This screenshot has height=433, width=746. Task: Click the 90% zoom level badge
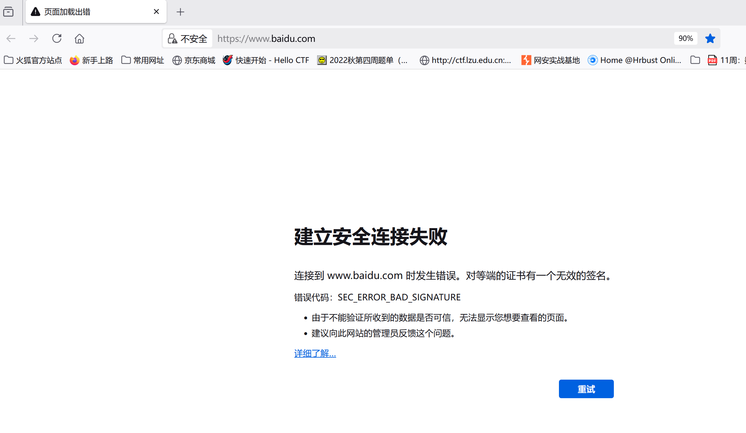click(685, 39)
